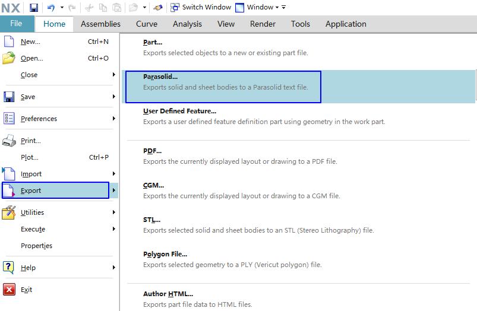477x311 pixels.
Task: Click the Save floppy disk icon in title bar
Action: point(34,7)
